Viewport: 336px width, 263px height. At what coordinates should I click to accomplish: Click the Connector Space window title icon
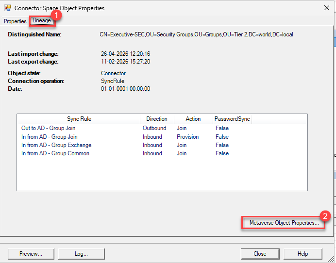[7, 8]
